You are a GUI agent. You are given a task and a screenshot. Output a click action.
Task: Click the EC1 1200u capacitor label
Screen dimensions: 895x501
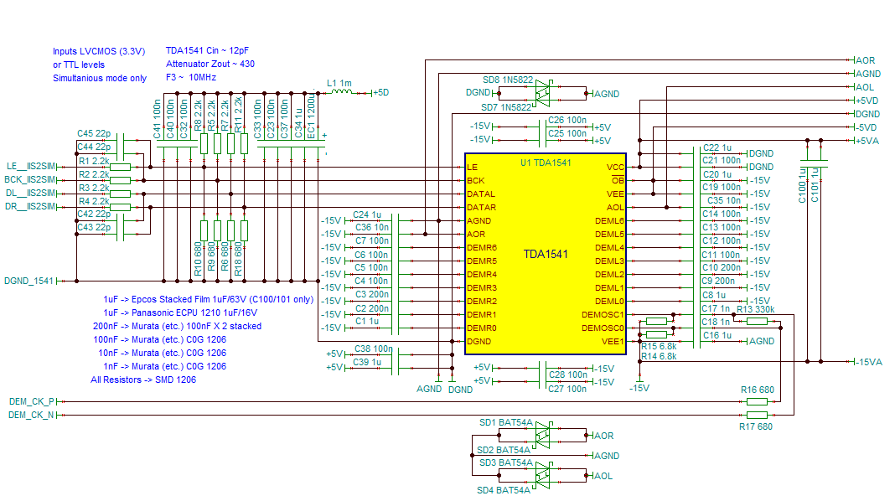point(311,117)
